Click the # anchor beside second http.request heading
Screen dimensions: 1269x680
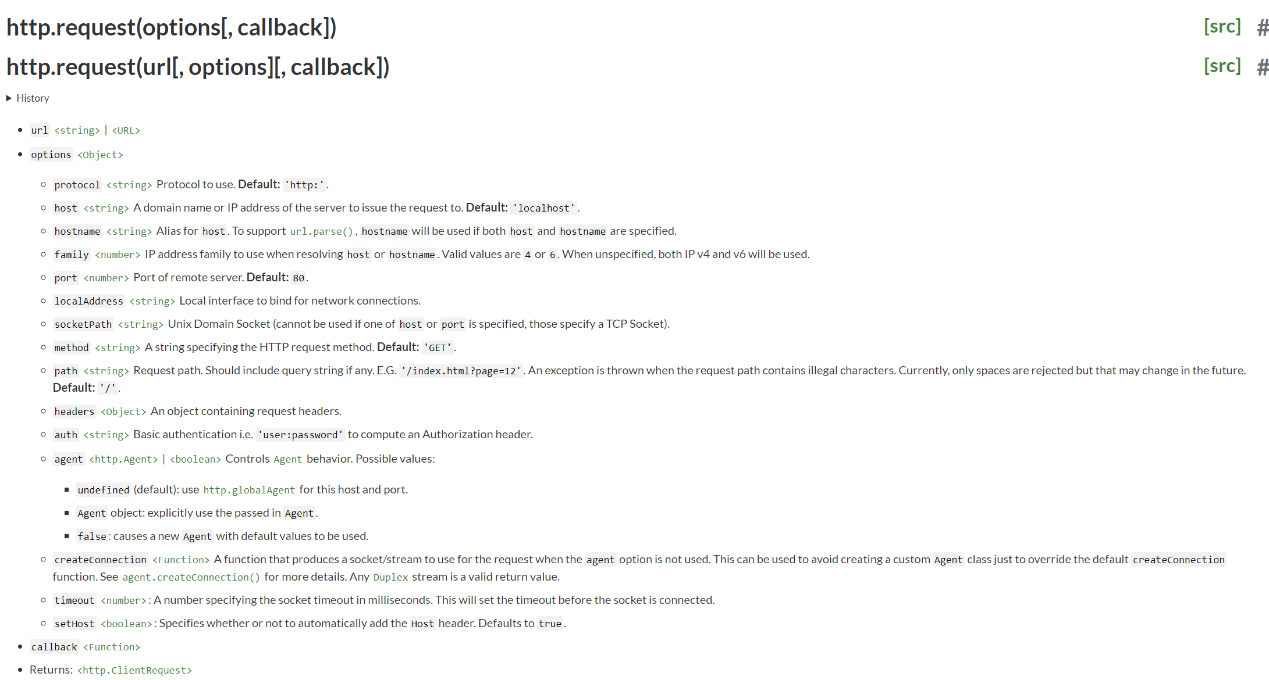point(1262,67)
